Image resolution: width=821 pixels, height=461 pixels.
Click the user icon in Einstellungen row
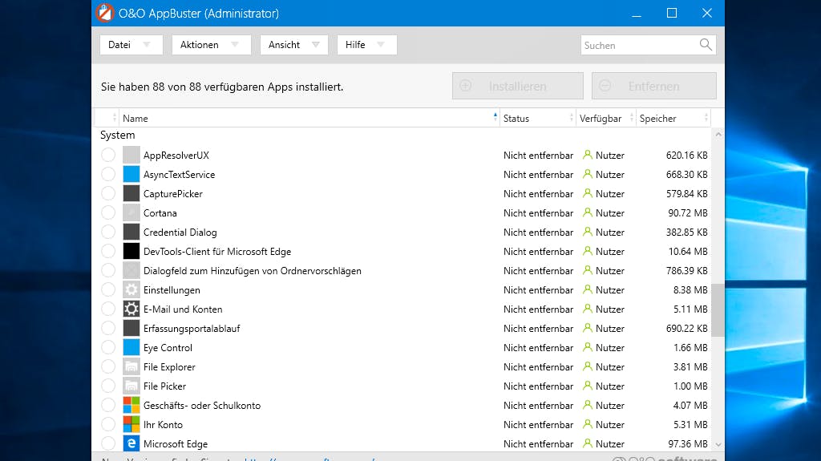click(x=588, y=289)
